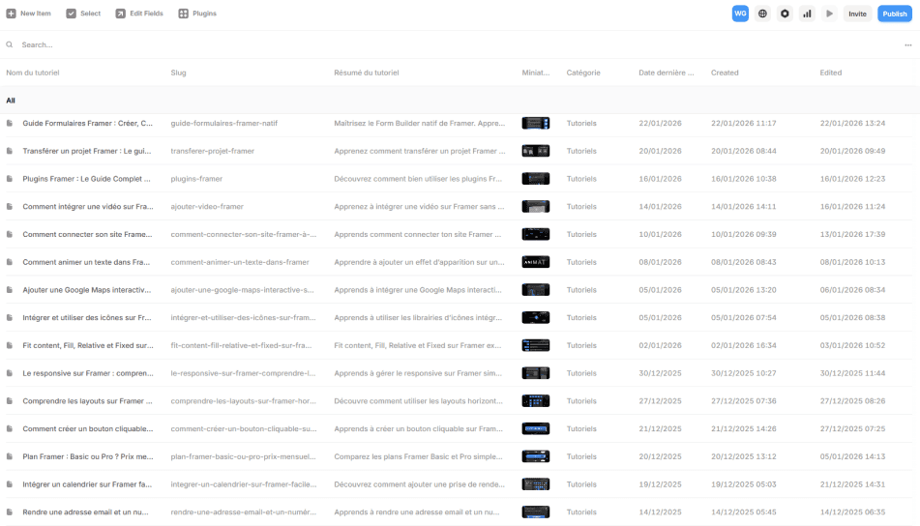Open the globe localization icon
Screen dimensions: 920x526
pyautogui.click(x=762, y=14)
